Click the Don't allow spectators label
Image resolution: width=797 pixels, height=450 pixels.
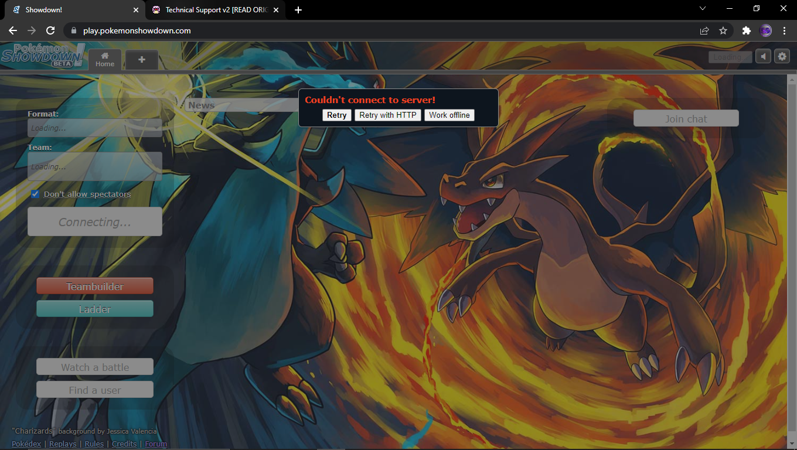[87, 194]
